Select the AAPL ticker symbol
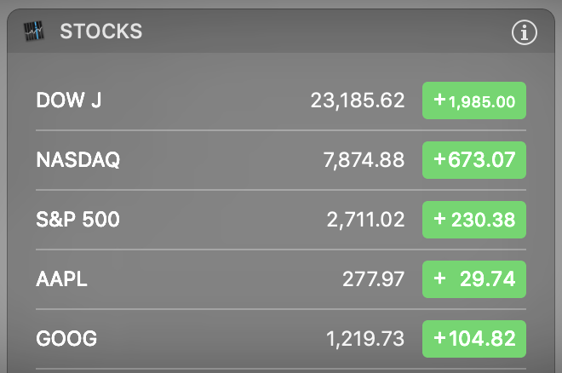Viewport: 562px width, 373px height. pos(62,279)
